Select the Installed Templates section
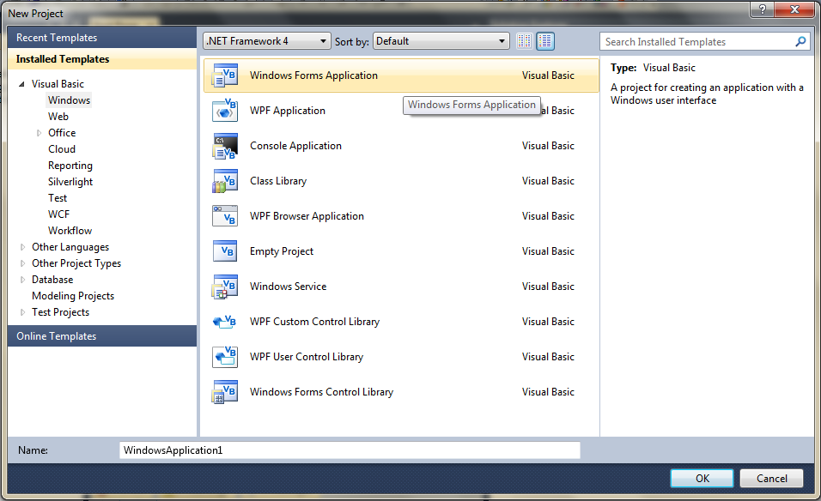 pos(102,59)
